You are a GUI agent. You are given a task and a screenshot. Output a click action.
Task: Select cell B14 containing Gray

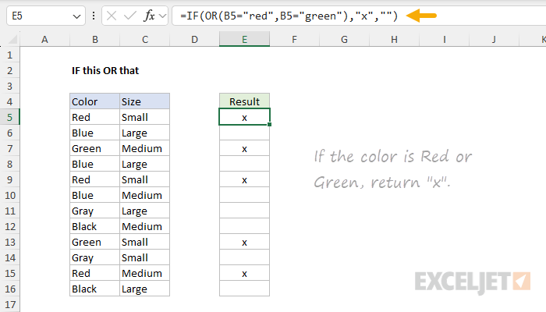click(94, 257)
